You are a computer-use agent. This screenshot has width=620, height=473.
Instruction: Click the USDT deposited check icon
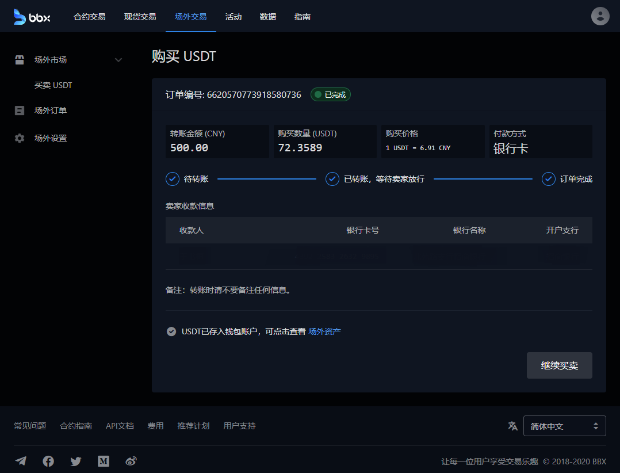[x=171, y=331]
